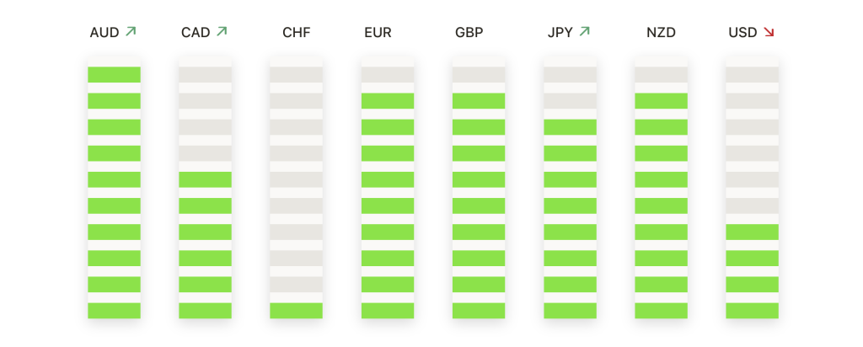
Task: Choose the JPY currency label
Action: pos(560,33)
